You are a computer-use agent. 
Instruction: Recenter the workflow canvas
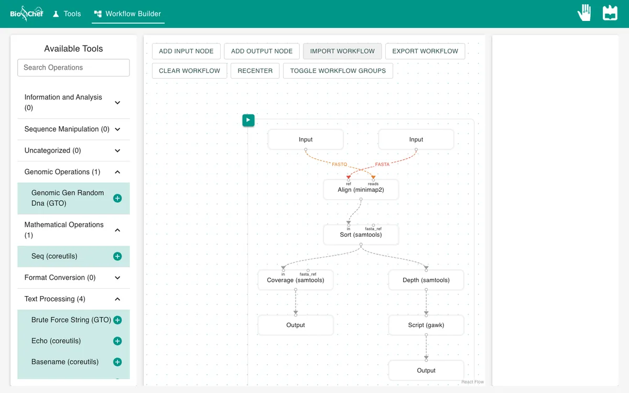click(255, 71)
